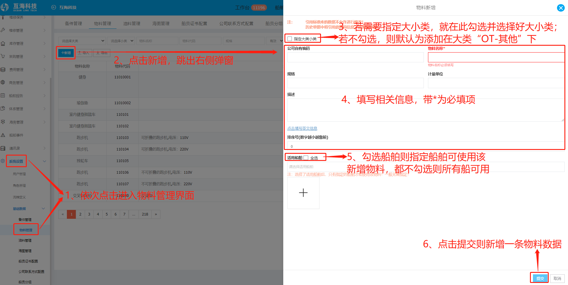The height and width of the screenshot is (285, 568).
Task: Open the 请选择大类 dropdown
Action: pos(82,41)
